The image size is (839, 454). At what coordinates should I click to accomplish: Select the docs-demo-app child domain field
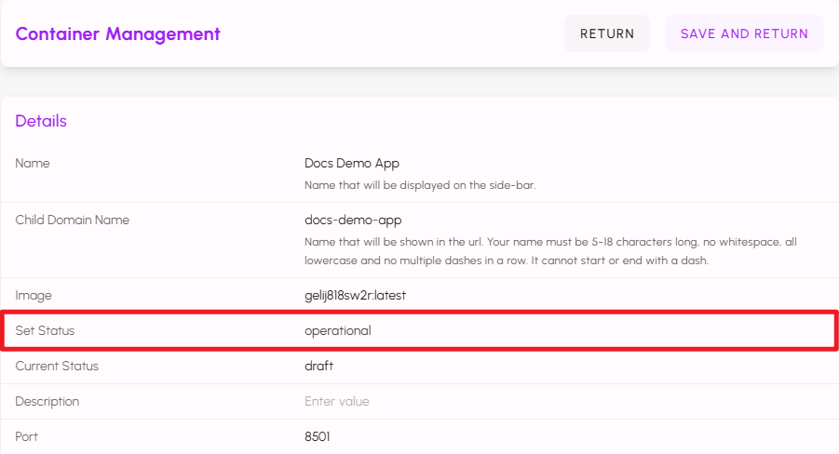pos(353,220)
